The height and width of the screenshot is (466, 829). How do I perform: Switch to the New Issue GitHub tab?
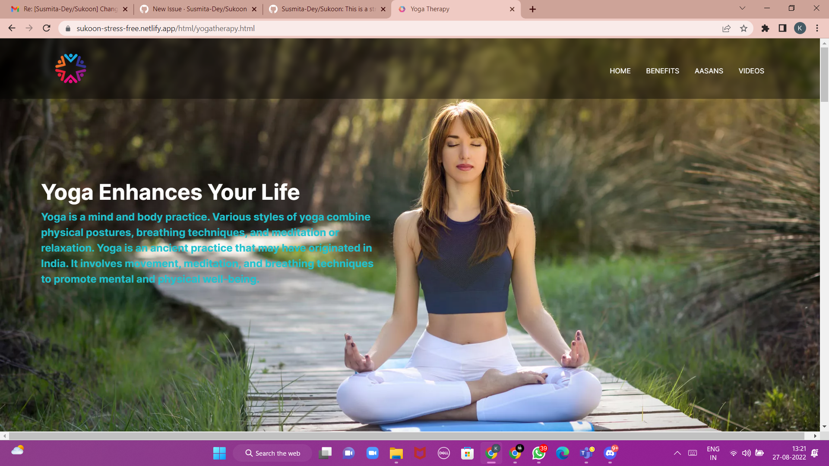196,9
